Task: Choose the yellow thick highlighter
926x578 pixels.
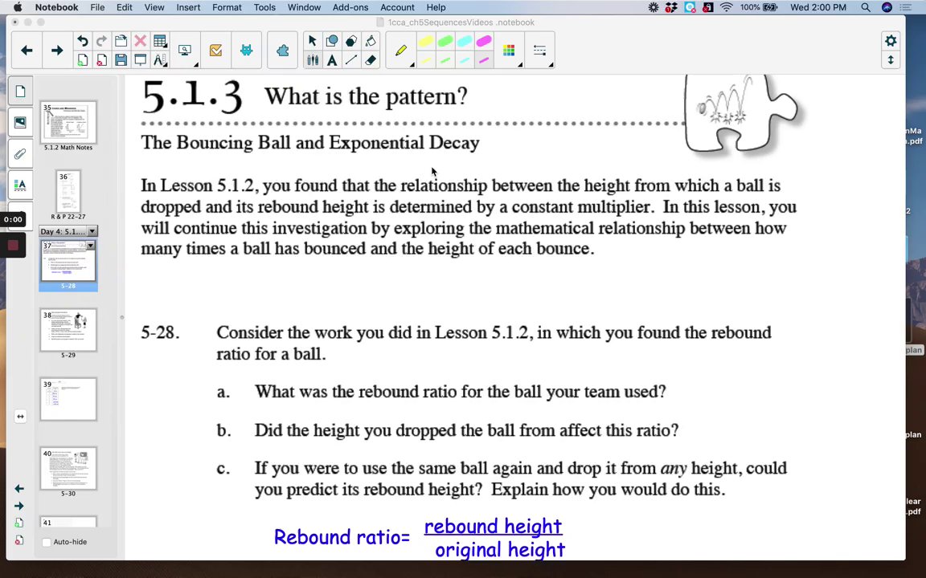Action: pyautogui.click(x=426, y=41)
